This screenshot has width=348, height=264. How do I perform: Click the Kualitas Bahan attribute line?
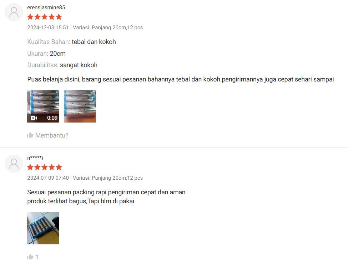point(71,42)
